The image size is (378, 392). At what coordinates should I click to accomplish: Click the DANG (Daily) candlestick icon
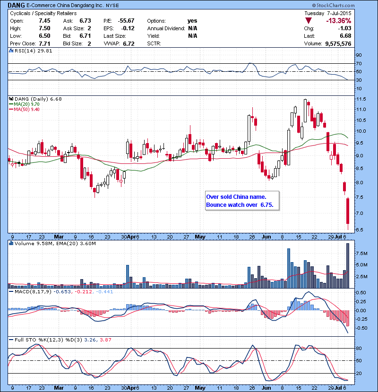click(11, 99)
